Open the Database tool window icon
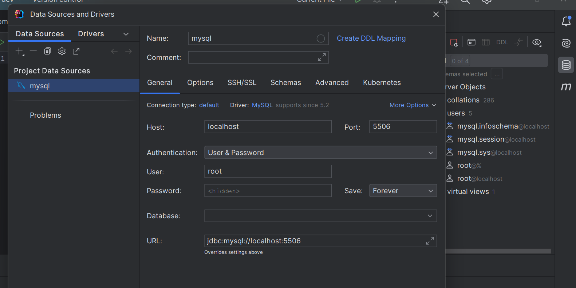576x288 pixels. point(566,65)
